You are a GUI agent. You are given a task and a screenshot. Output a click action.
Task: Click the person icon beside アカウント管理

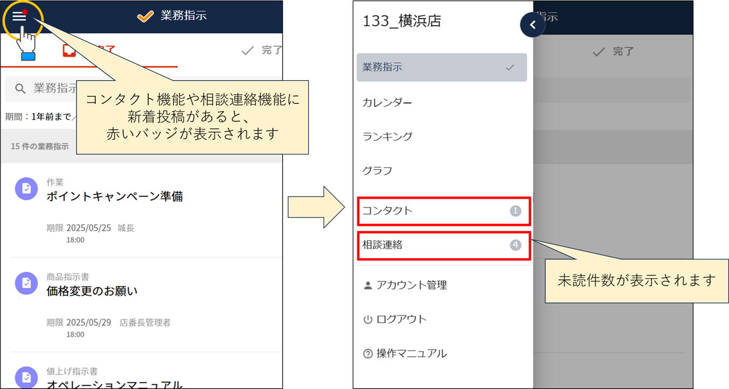pyautogui.click(x=368, y=285)
